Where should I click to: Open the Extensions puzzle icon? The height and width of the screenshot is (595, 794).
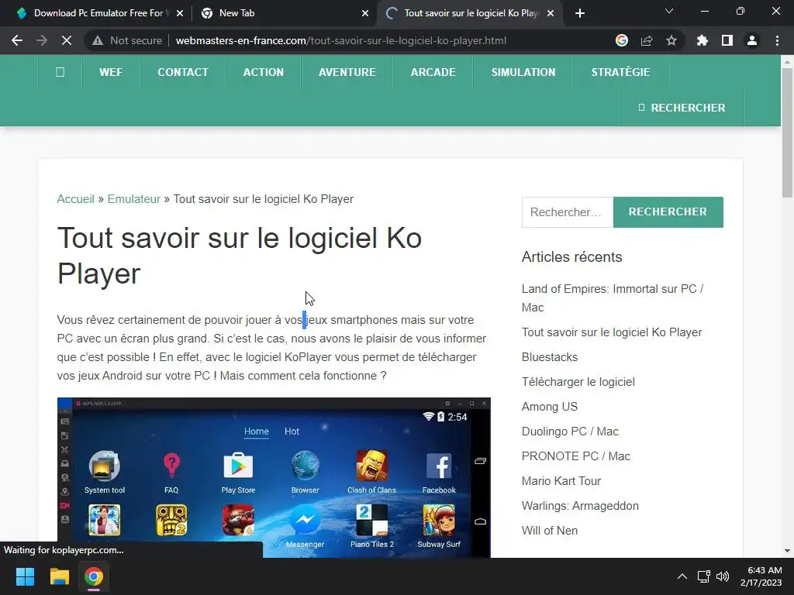[x=703, y=40]
